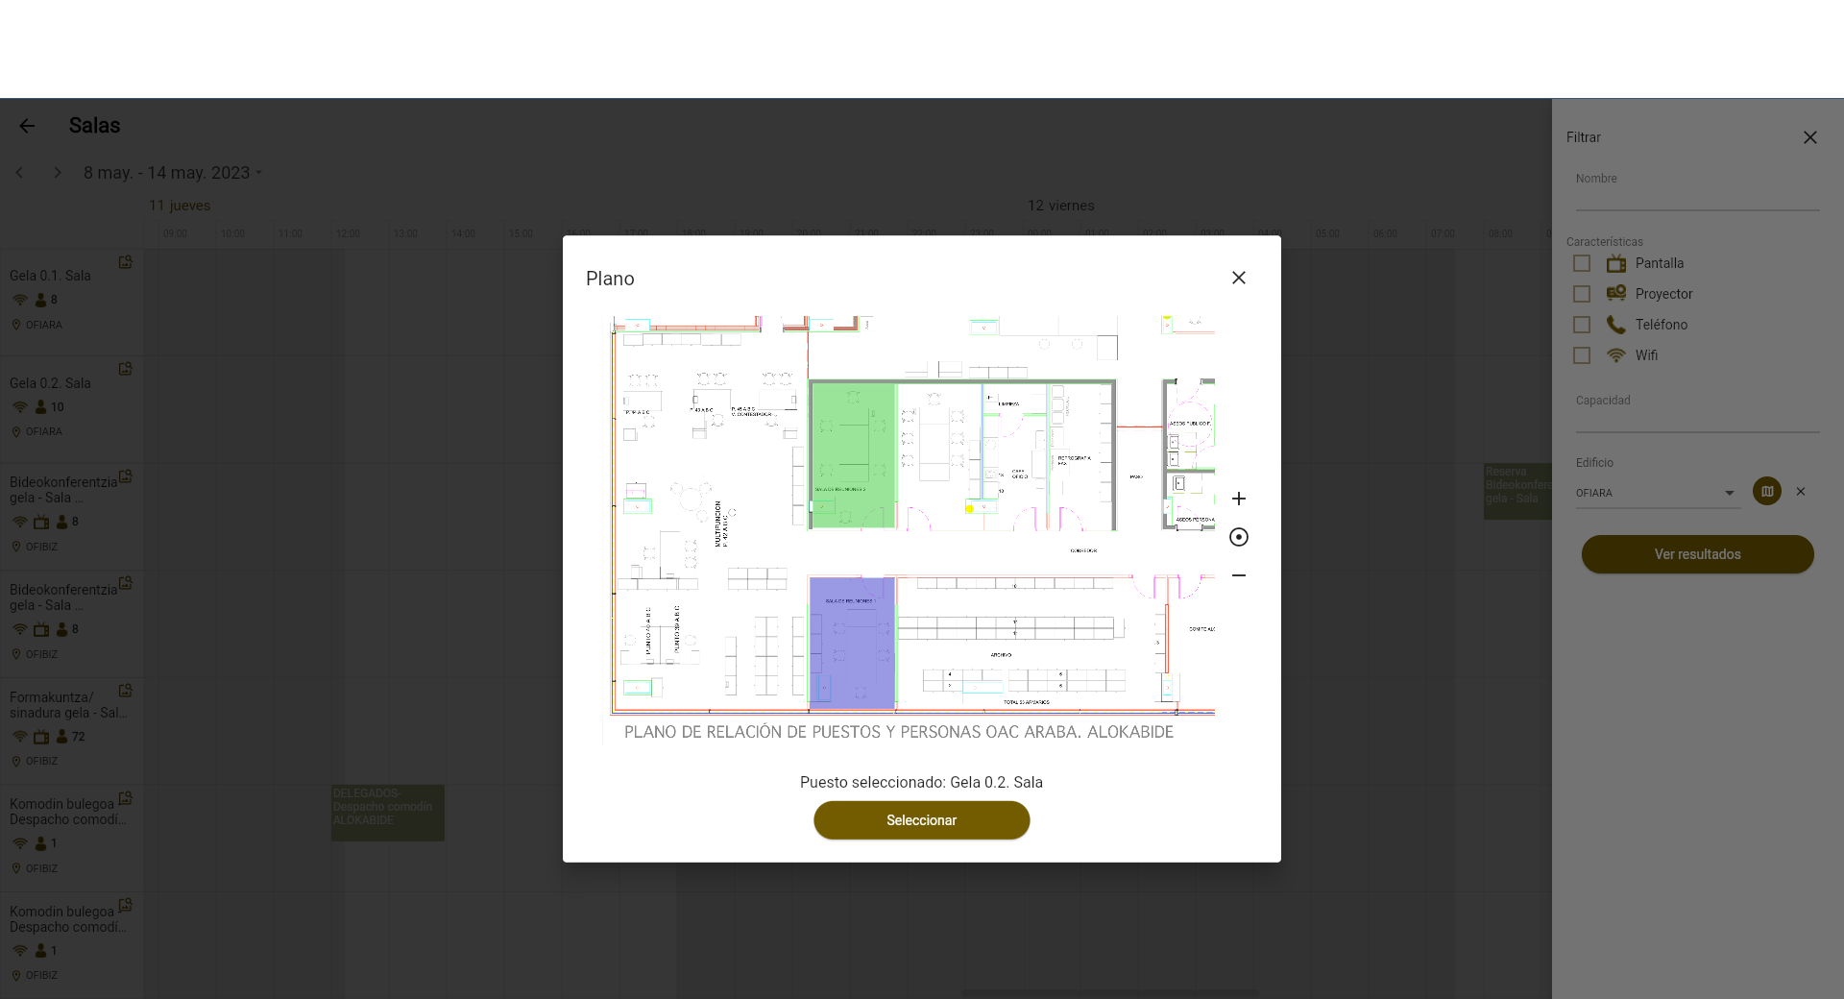
Task: Open details icon for Gela 0.1. Sala
Action: click(x=125, y=262)
